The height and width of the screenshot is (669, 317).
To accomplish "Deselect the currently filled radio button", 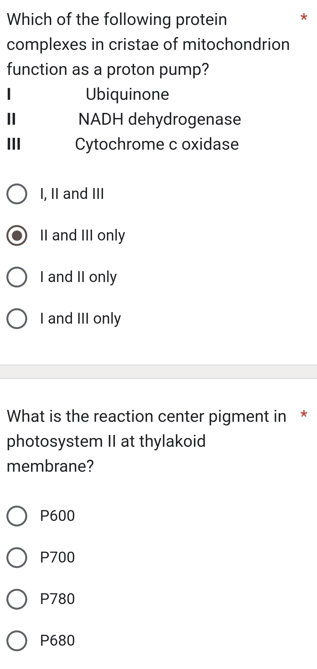I will tap(17, 235).
